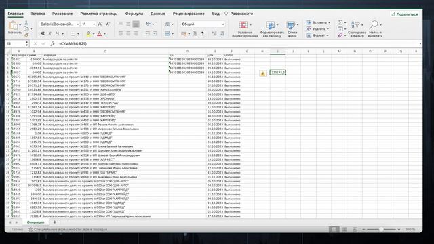Apply comma number style icon

(x=203, y=33)
